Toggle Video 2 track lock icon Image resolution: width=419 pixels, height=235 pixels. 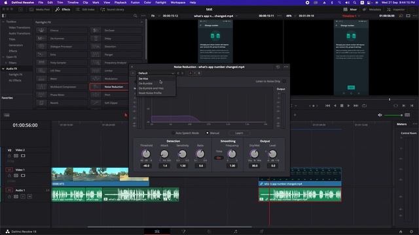[x=9, y=155]
